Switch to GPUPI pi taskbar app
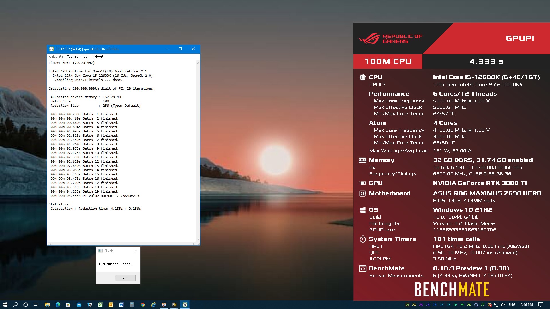550x309 pixels. [x=185, y=305]
